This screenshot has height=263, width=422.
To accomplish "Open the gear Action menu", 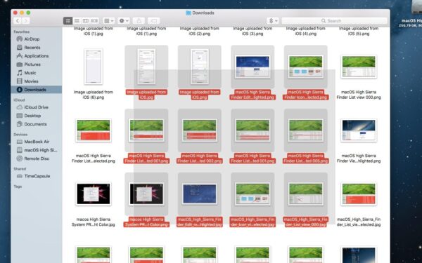I will click(124, 20).
